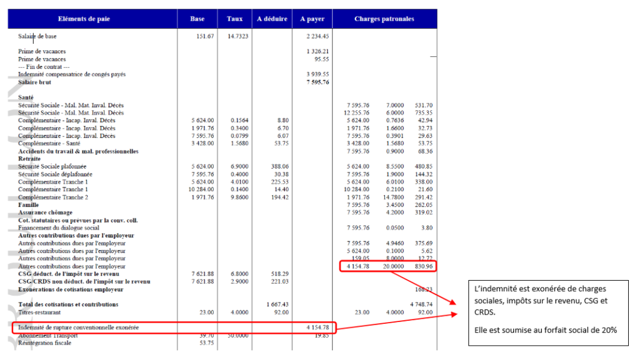Viewport: 642px width, 364px height.
Task: Select the "Sécurité Sociale déplafonnée" row label
Action: (x=55, y=174)
